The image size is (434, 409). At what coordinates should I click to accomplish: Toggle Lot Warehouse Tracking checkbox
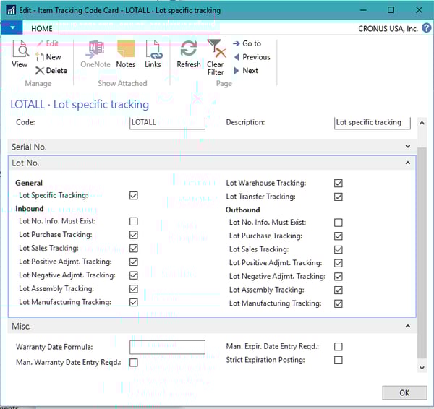click(339, 183)
